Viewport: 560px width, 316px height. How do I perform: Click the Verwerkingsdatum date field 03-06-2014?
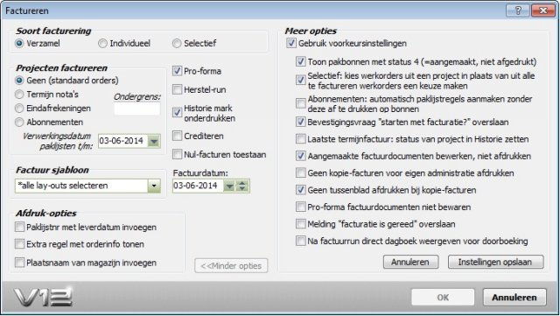(x=122, y=141)
